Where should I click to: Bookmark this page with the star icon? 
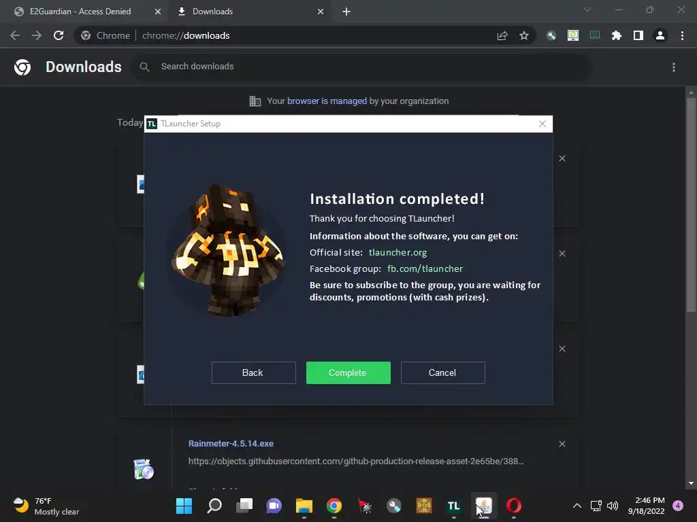(524, 35)
